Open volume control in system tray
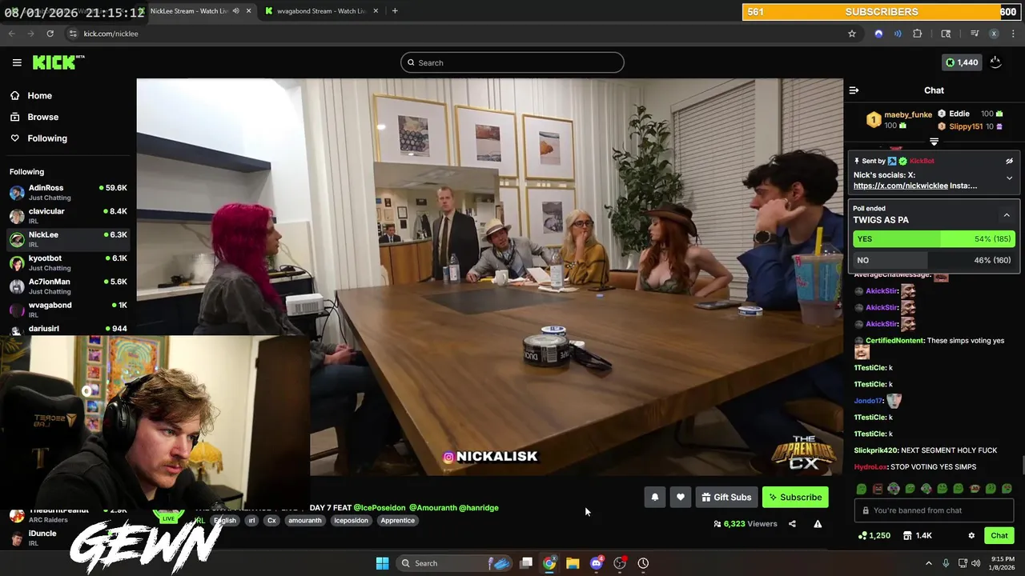The image size is (1025, 576). [x=975, y=563]
